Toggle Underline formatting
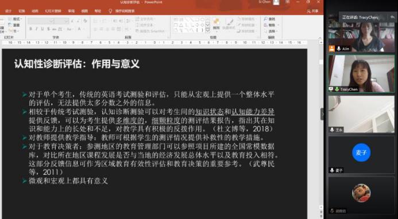Image resolution: width=398 pixels, height=219 pixels. [x=42, y=29]
